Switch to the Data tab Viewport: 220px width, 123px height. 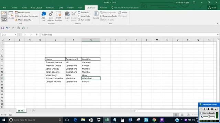pos(61,8)
